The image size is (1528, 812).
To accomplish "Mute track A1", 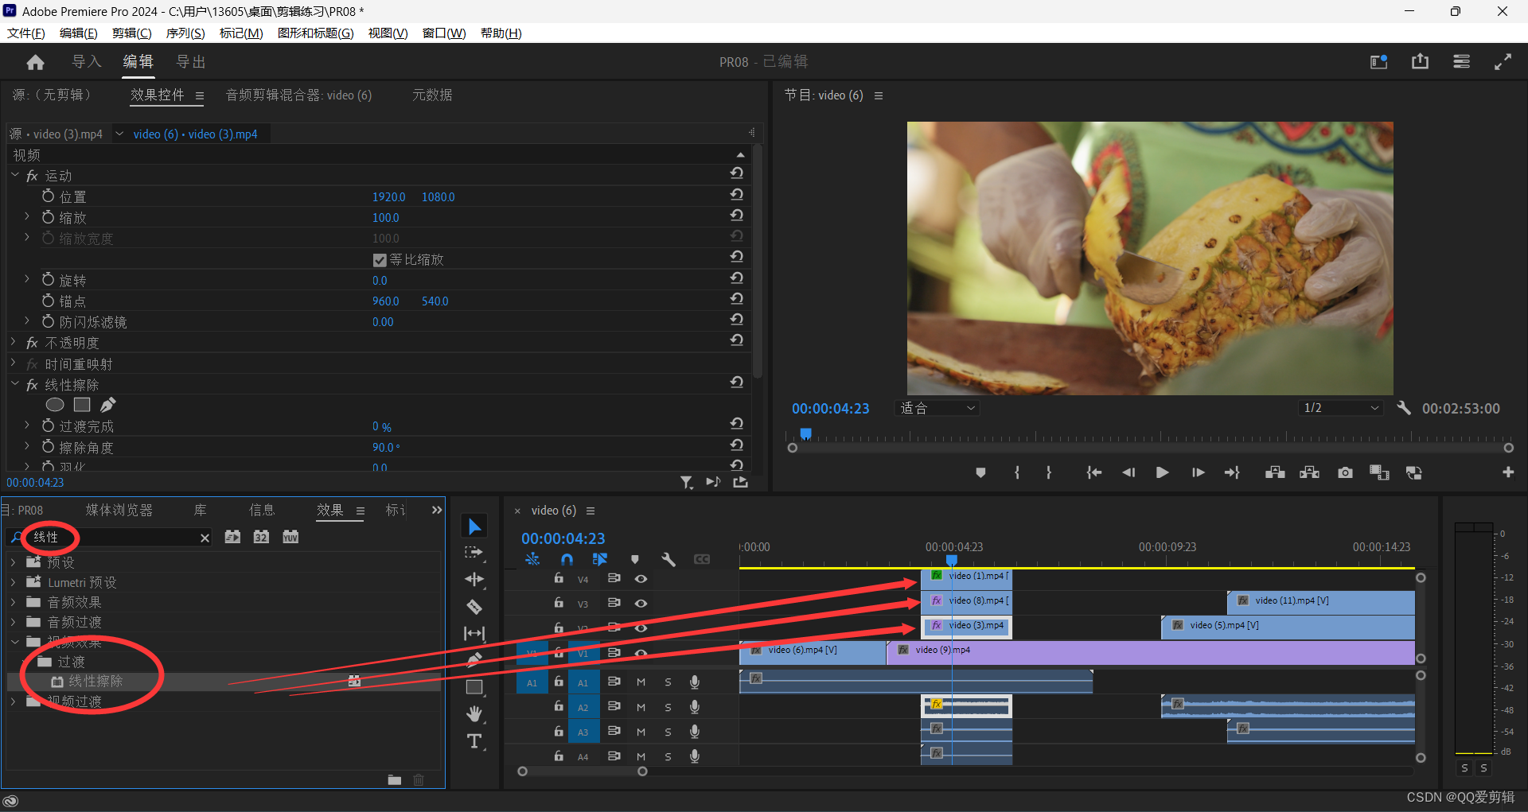I will click(641, 682).
